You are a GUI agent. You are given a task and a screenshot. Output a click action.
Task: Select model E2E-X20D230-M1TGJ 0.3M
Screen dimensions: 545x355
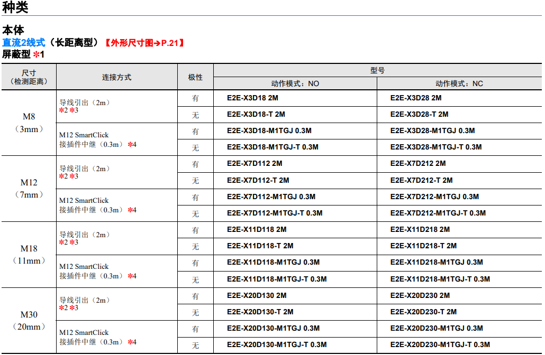point(437,328)
